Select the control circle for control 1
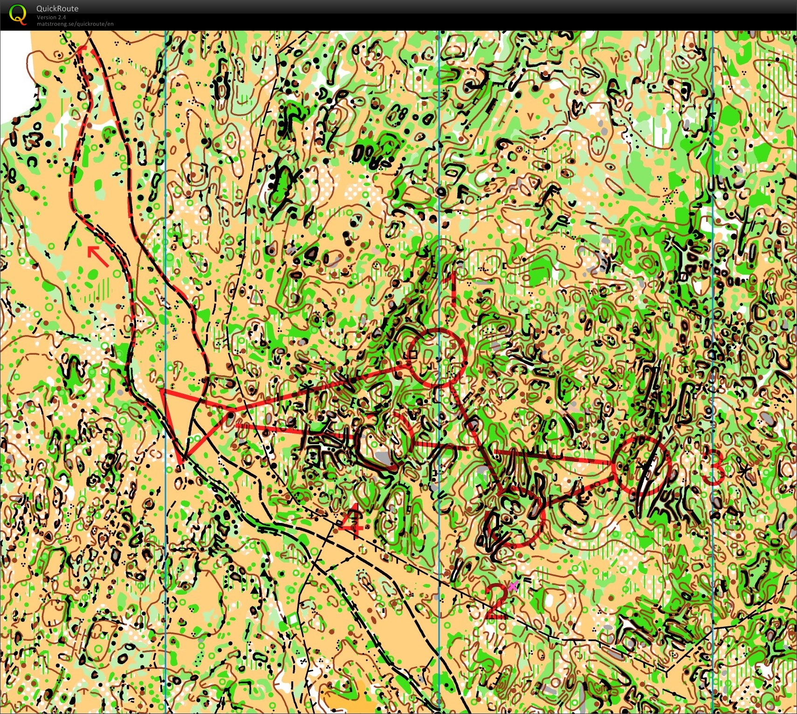The width and height of the screenshot is (797, 714). point(437,357)
